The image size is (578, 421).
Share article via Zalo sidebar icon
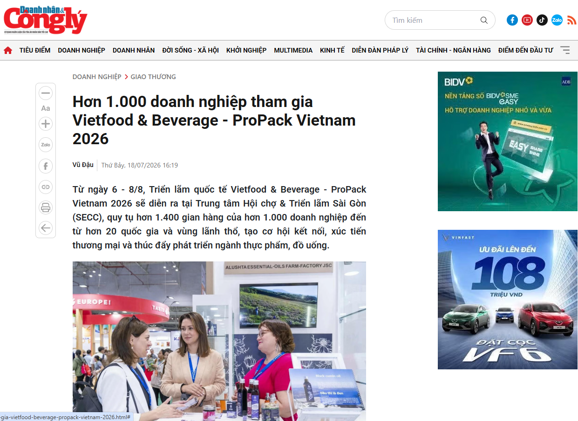point(46,145)
